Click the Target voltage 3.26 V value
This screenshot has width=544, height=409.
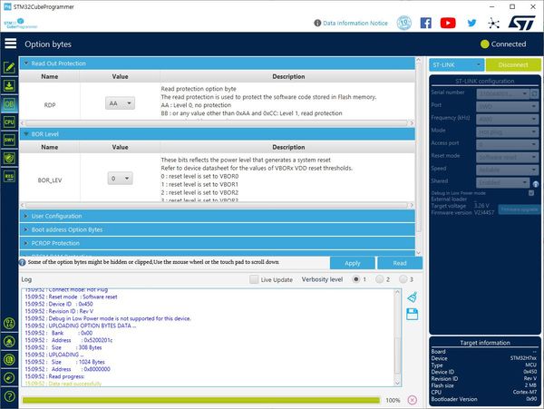481,205
